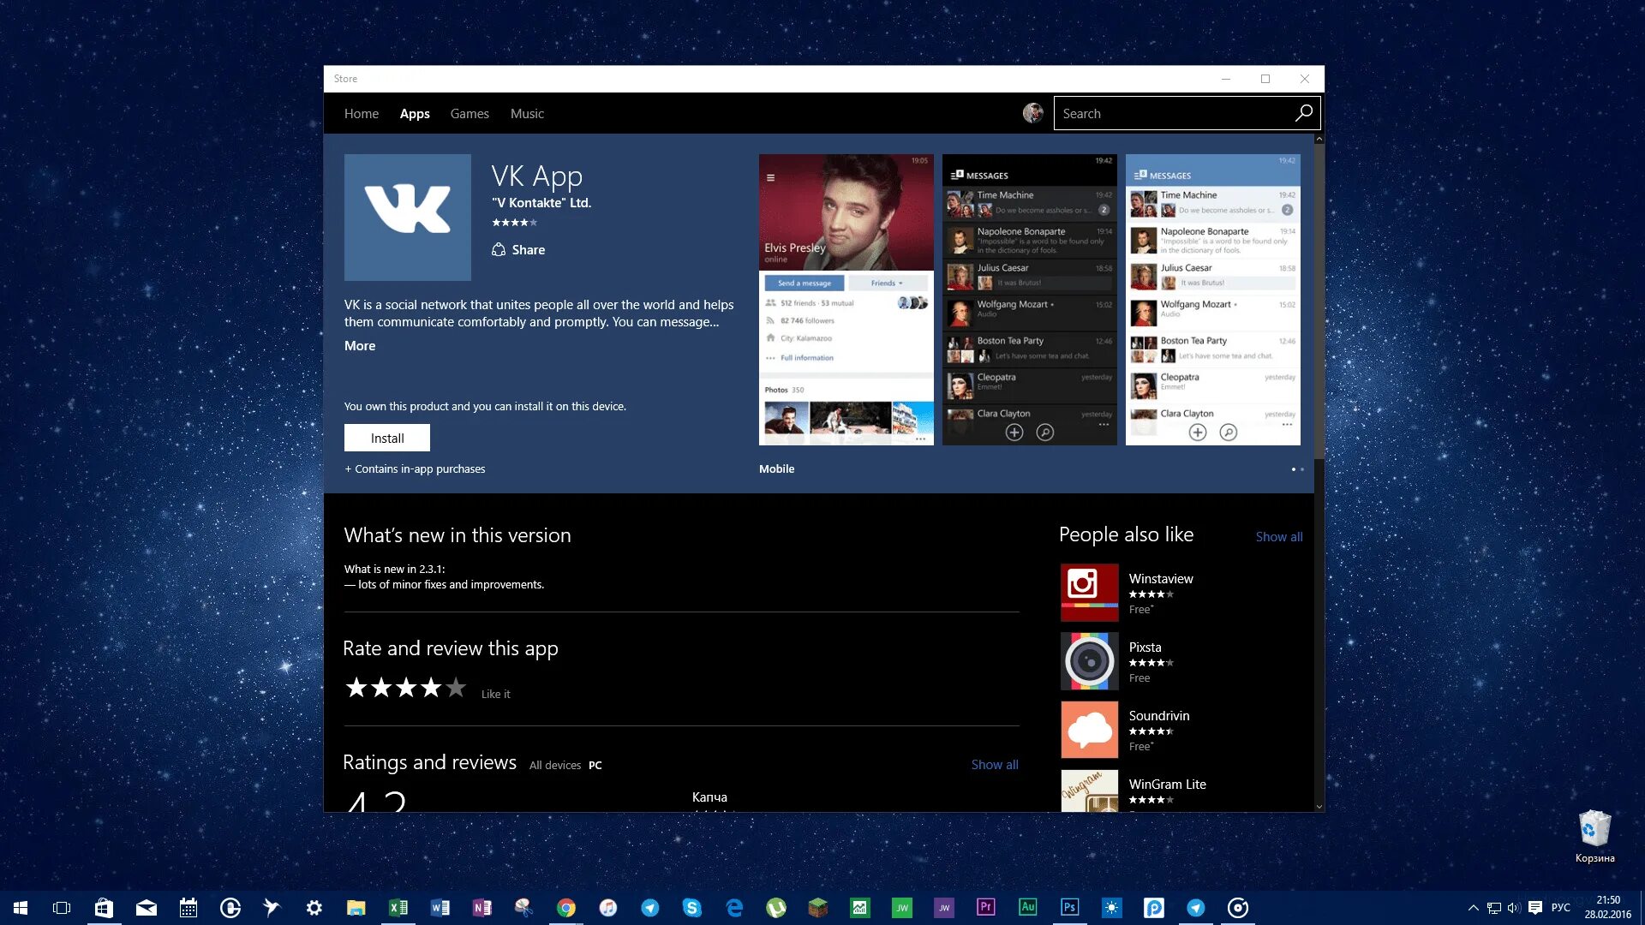Click the VK App star rating
The width and height of the screenshot is (1645, 925).
pyautogui.click(x=514, y=223)
